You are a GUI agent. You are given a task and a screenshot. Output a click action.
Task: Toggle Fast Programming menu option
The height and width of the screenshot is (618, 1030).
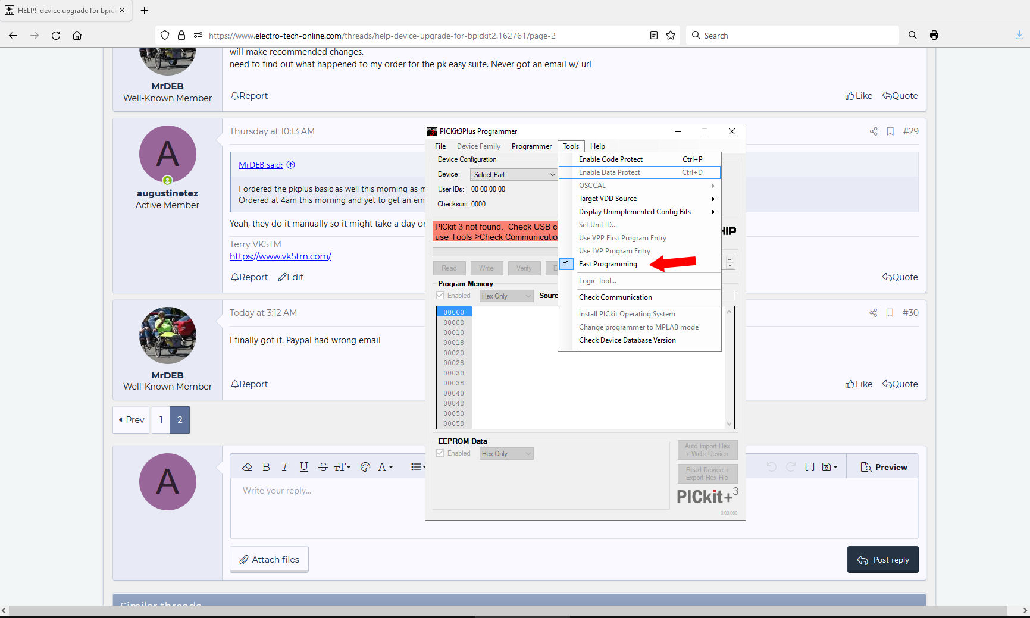(640, 264)
